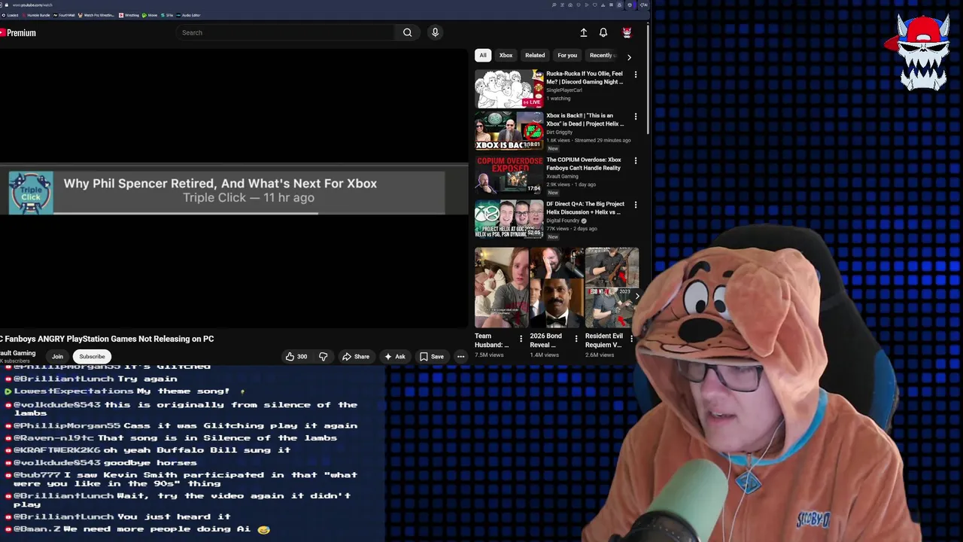Like the video (300 likes)
963x542 pixels.
point(296,356)
